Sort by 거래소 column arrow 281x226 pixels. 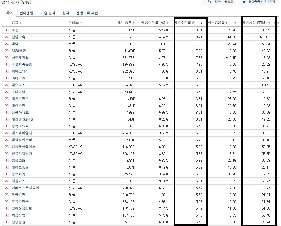coord(81,23)
